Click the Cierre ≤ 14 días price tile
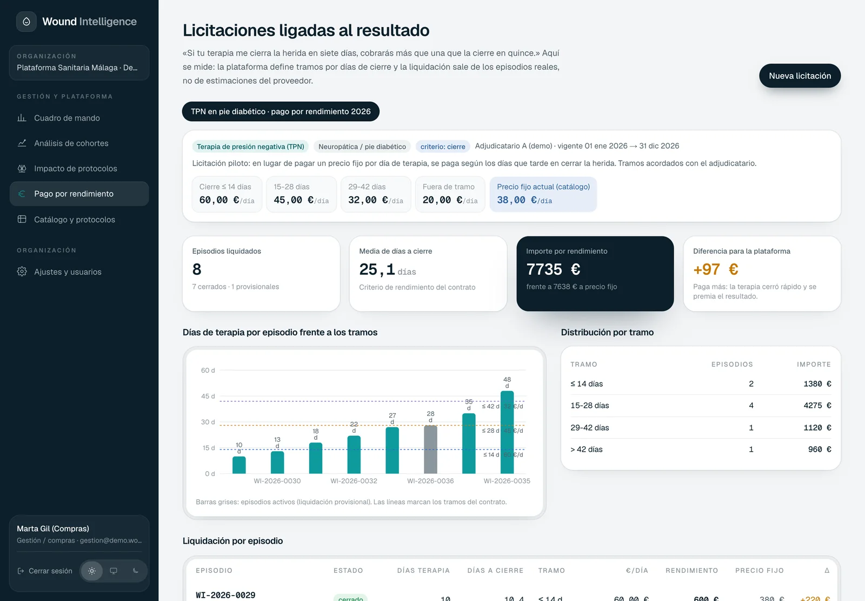The image size is (865, 601). [x=227, y=194]
